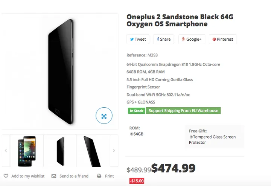Click Send to a friend link

(x=74, y=176)
